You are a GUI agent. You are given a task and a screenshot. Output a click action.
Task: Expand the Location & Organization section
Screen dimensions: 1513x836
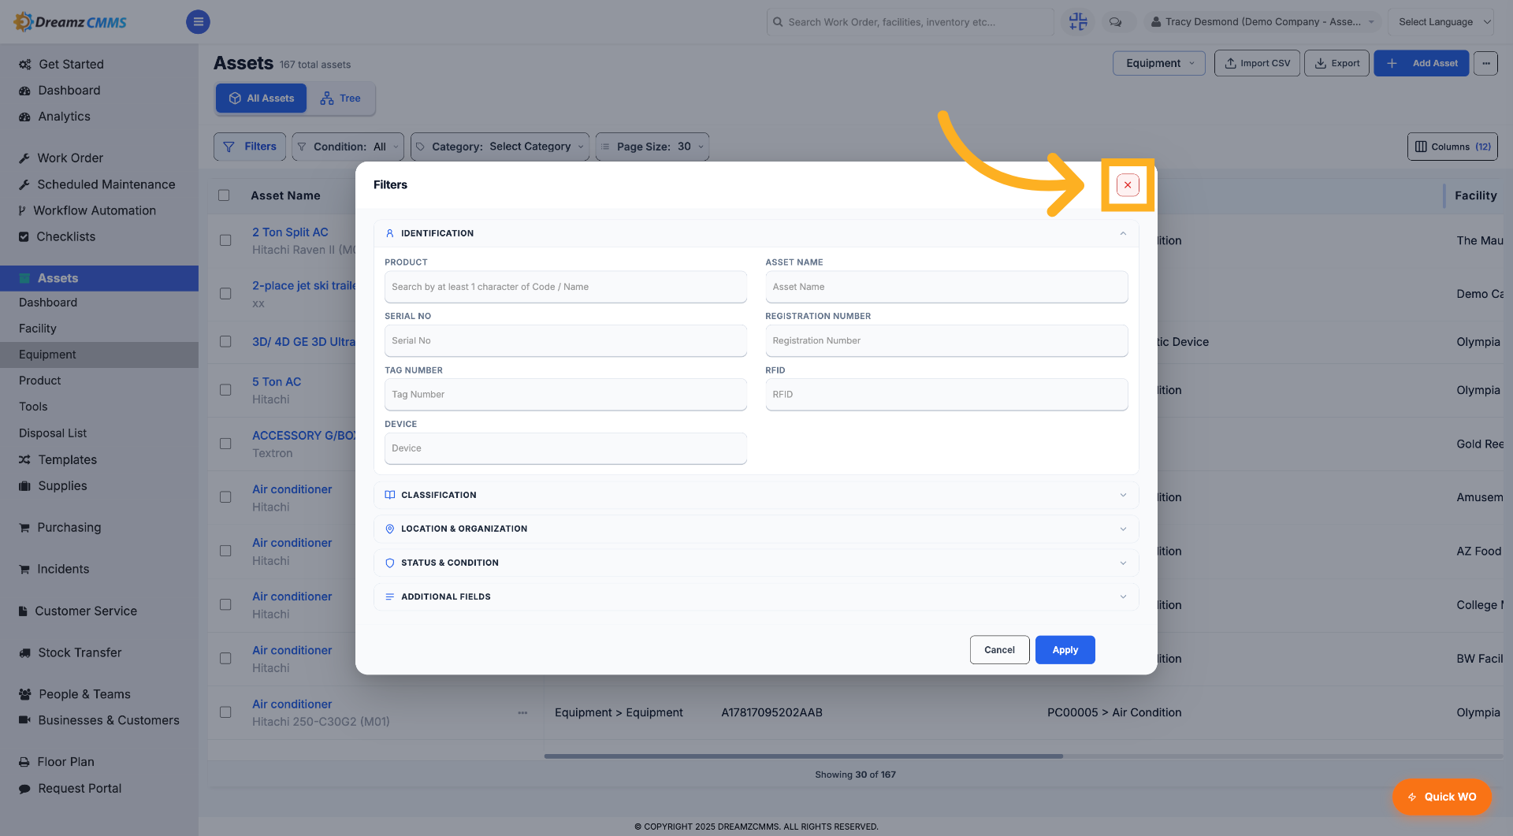pos(756,529)
